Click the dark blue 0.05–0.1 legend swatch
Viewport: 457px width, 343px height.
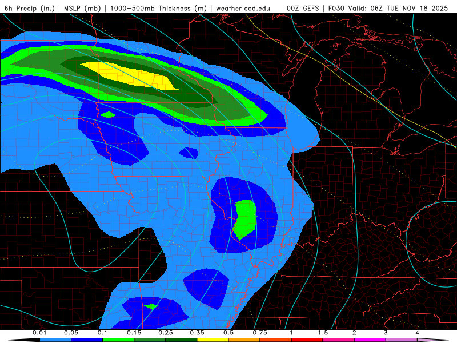87,340
